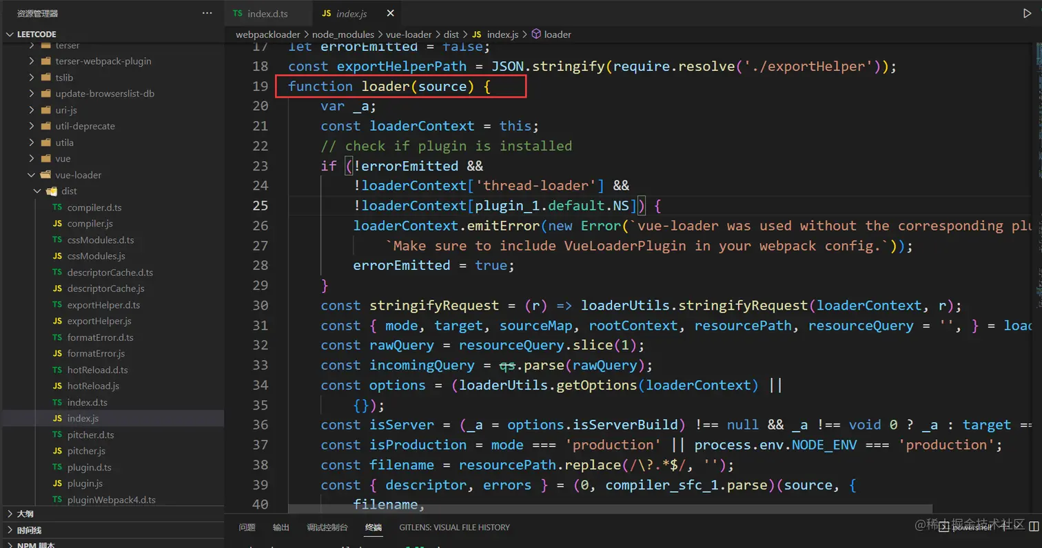Click index.js in the breadcrumb path
The height and width of the screenshot is (548, 1042).
click(496, 34)
